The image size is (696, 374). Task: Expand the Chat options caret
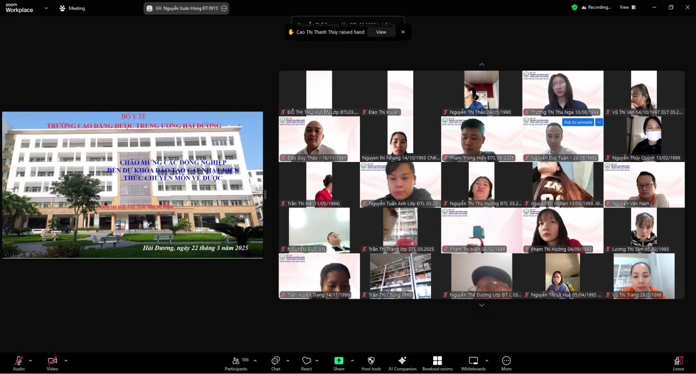[287, 360]
